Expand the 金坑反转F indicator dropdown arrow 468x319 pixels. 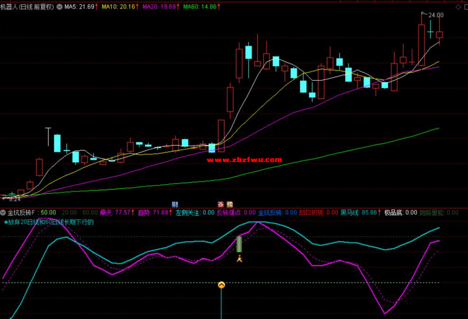tap(3, 212)
